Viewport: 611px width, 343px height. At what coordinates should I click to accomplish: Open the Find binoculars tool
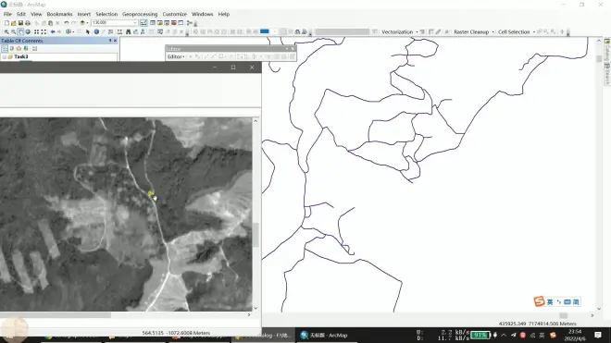point(128,32)
